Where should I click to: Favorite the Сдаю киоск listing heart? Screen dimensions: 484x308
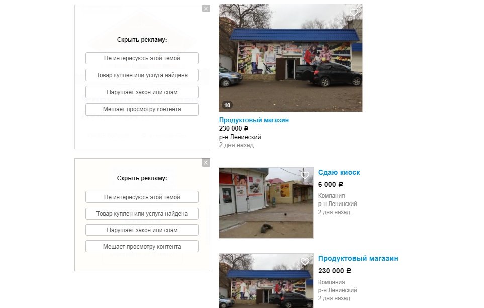click(x=305, y=175)
